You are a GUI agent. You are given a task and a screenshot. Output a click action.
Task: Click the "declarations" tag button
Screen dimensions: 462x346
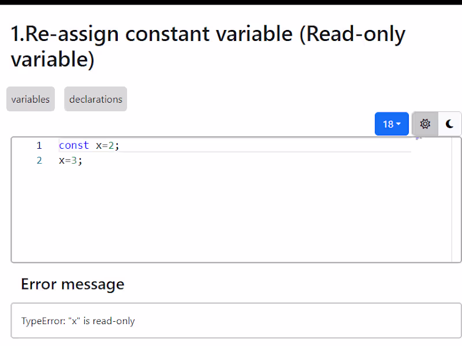(96, 99)
